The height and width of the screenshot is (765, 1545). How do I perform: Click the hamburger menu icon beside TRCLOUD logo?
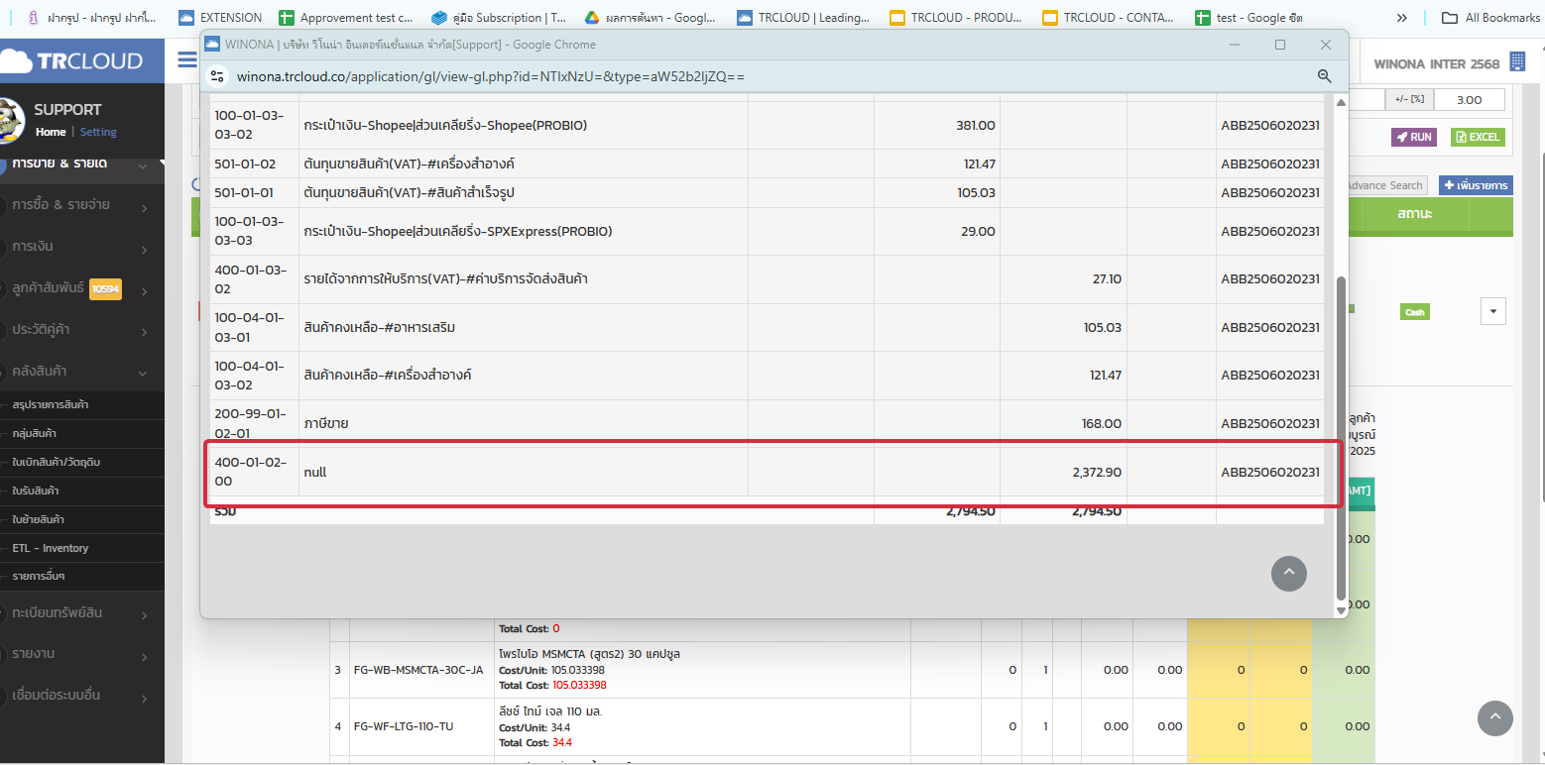click(186, 60)
